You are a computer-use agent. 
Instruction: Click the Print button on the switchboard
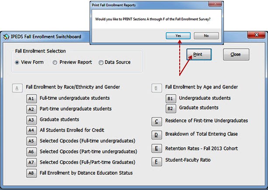pos(199,54)
